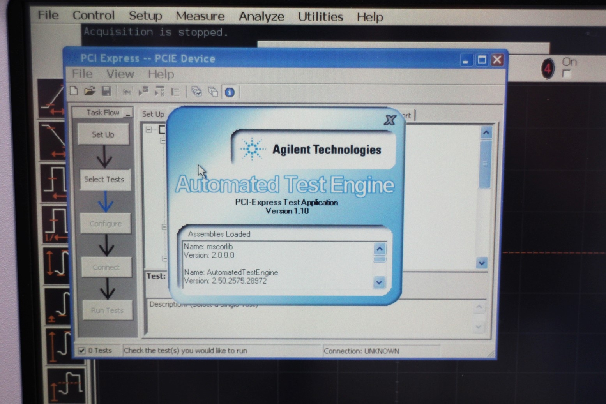The image size is (606, 404).
Task: Open File menu in PCI Express window
Action: point(82,74)
